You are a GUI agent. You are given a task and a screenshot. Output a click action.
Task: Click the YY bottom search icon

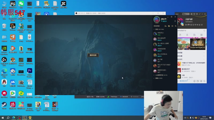pos(204,81)
